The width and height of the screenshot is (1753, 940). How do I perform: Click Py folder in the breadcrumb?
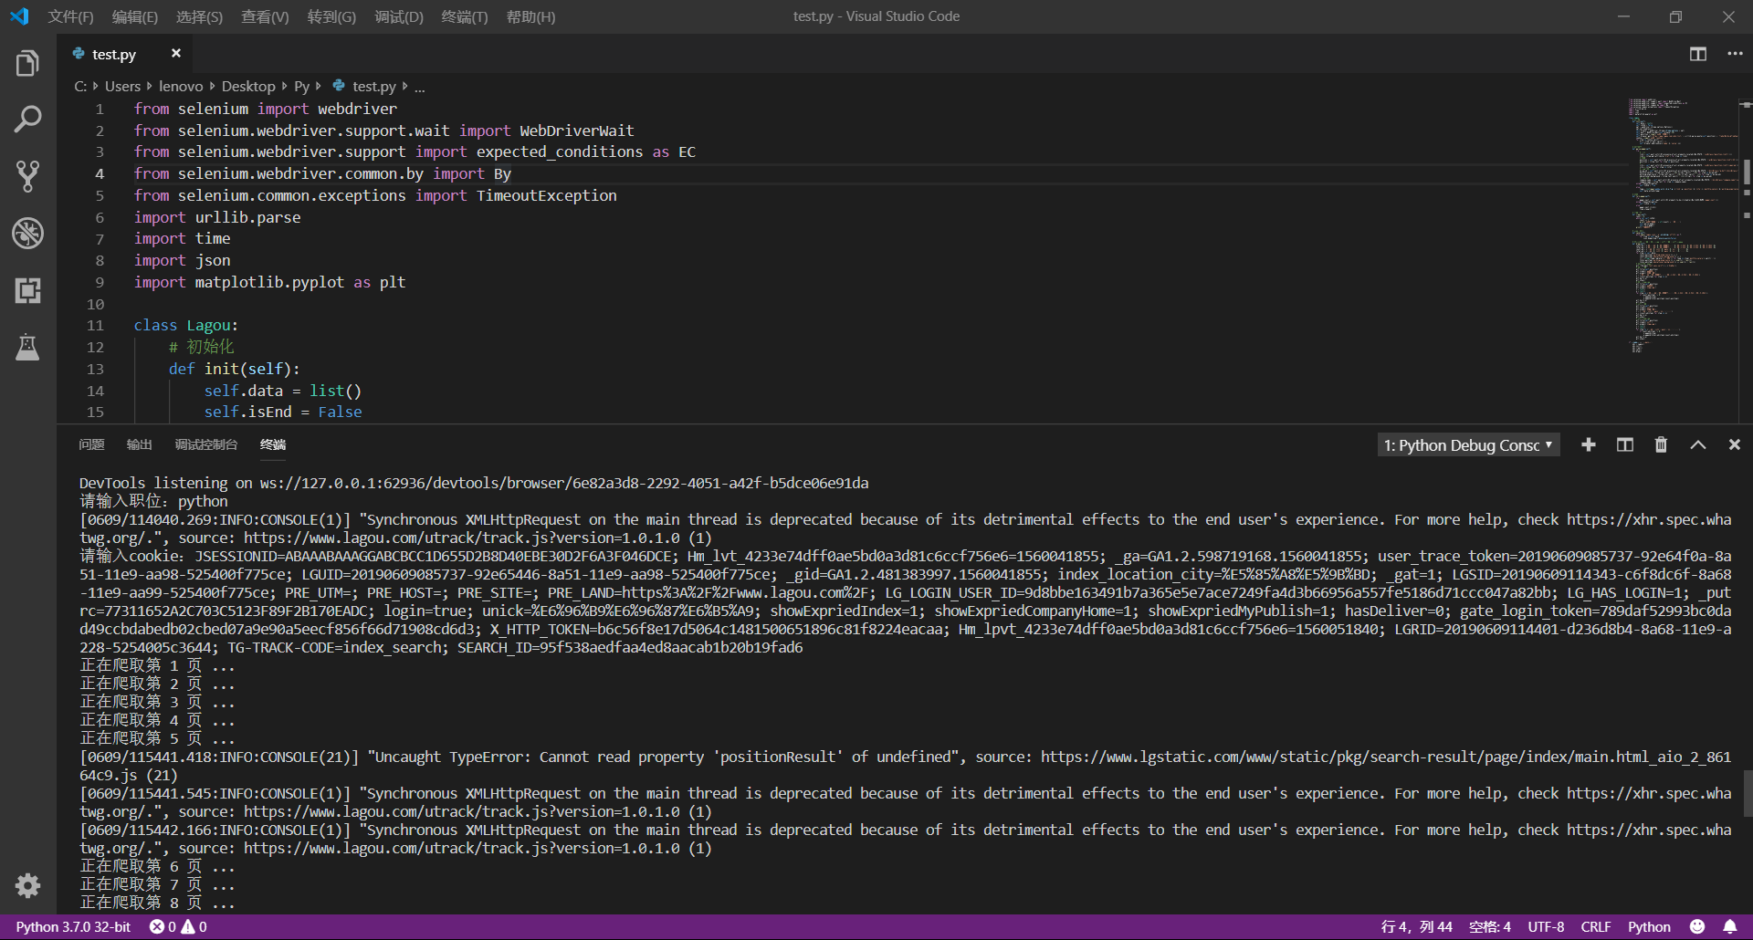[301, 86]
